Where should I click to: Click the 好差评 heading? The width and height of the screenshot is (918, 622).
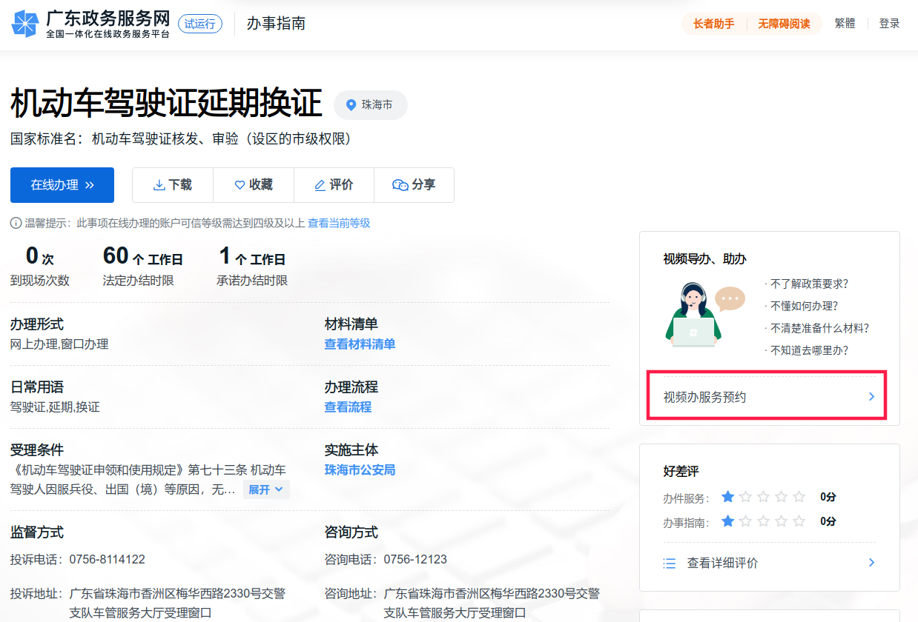681,472
